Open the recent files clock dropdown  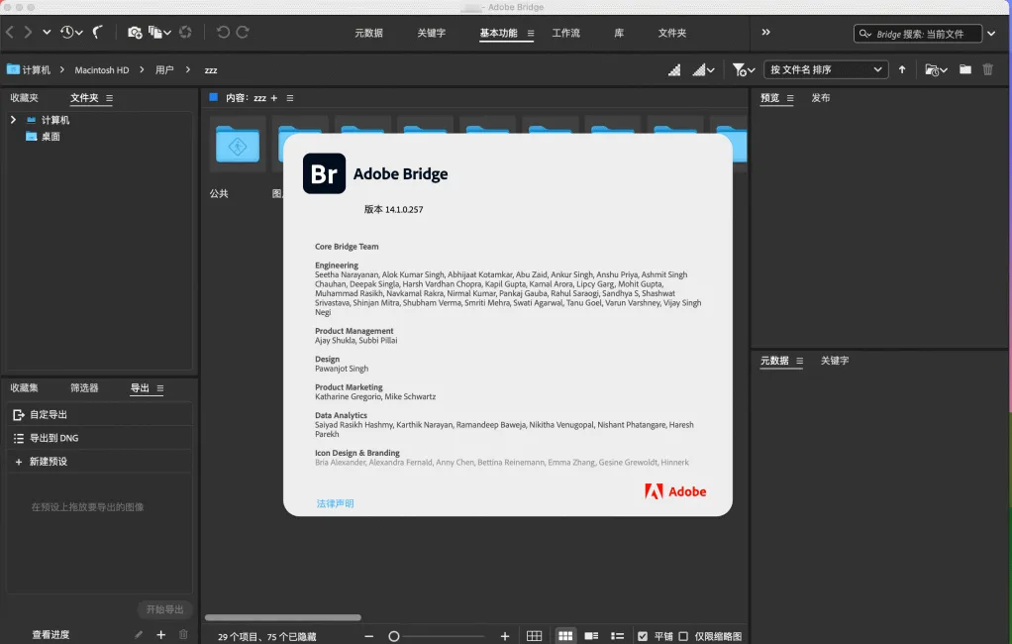coord(71,33)
